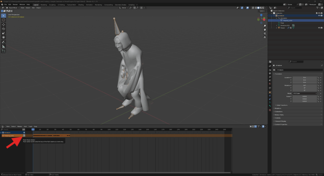
Task: Click the Push Down Action button
Action: [x=24, y=136]
